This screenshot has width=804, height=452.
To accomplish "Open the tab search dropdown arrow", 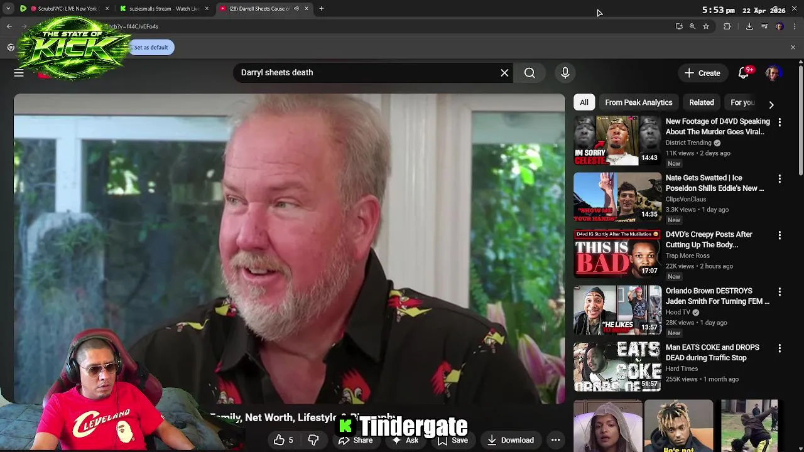I will tap(8, 9).
